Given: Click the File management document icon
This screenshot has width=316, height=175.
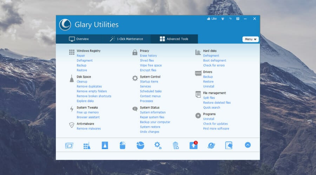Looking at the screenshot, I should [x=198, y=94].
